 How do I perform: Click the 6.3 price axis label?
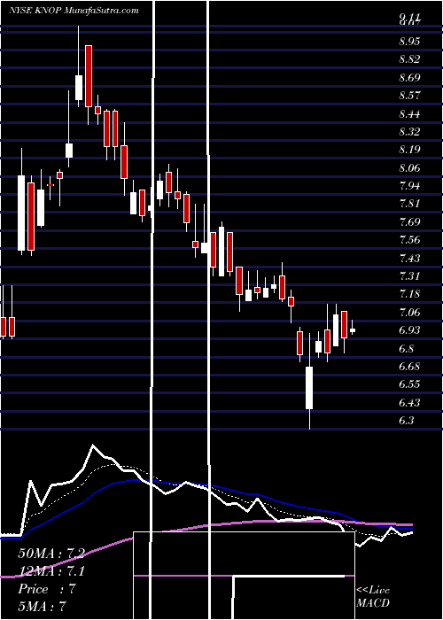click(407, 421)
